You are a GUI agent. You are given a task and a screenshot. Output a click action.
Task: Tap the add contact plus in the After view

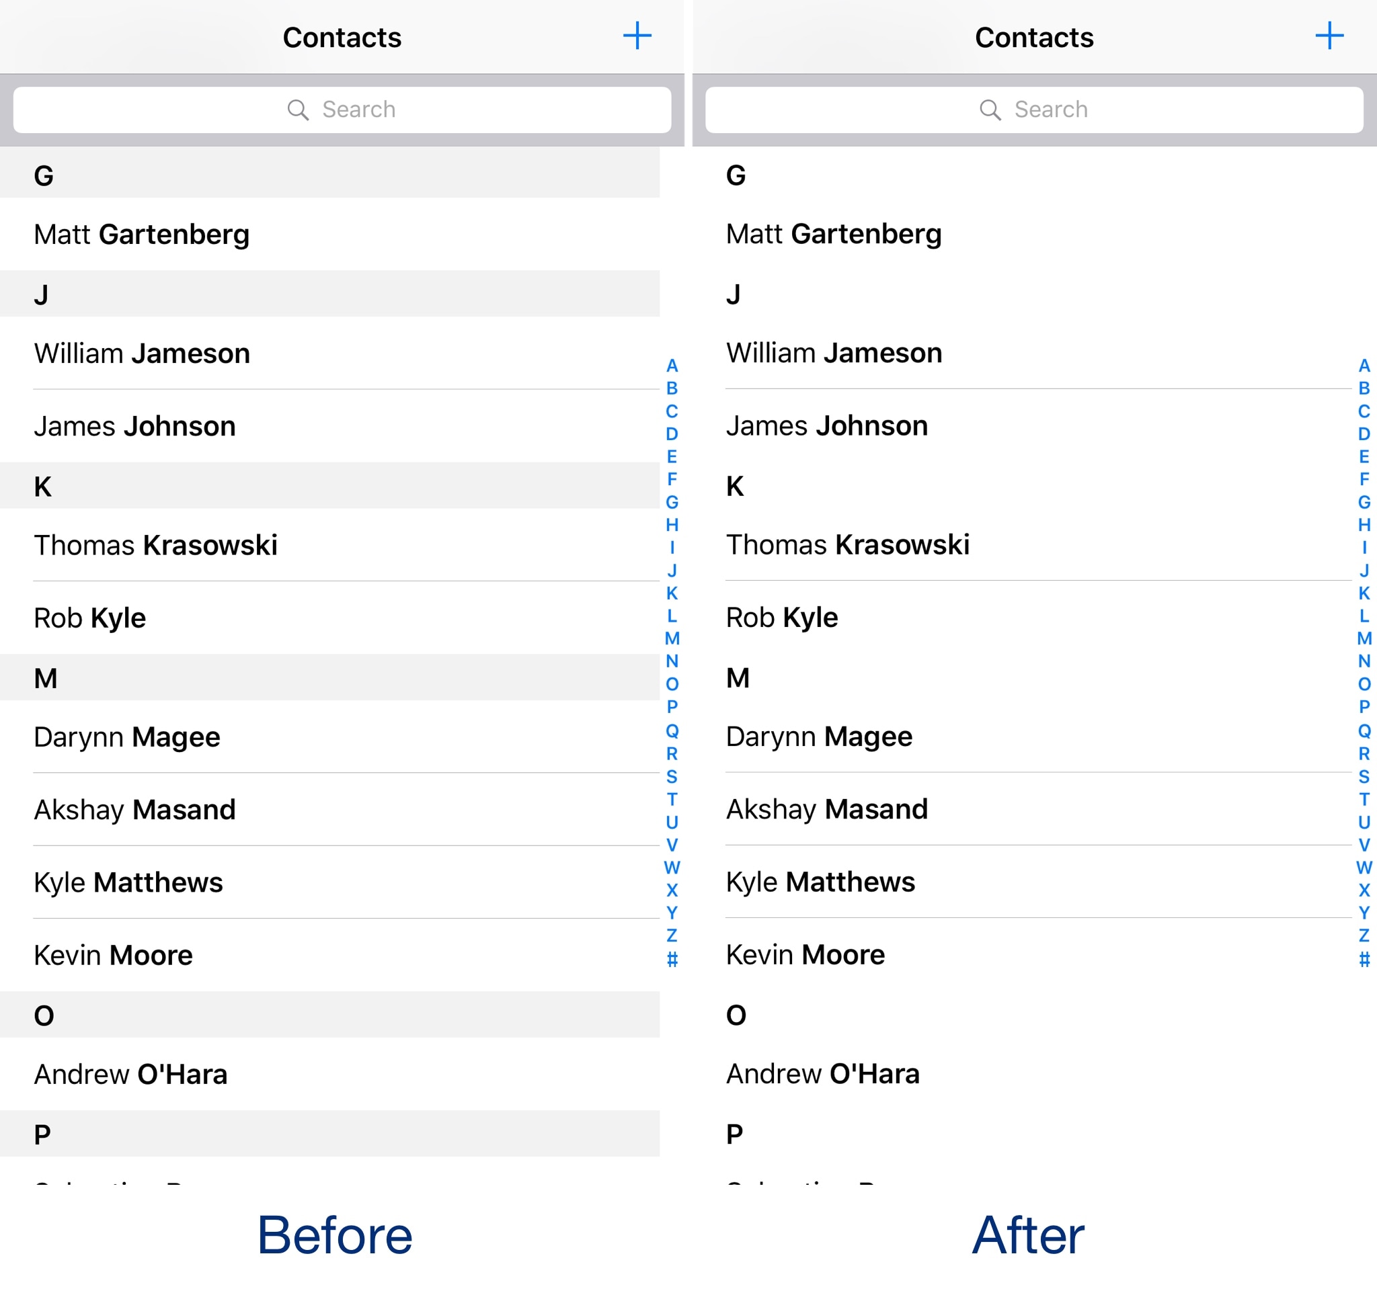(1329, 36)
